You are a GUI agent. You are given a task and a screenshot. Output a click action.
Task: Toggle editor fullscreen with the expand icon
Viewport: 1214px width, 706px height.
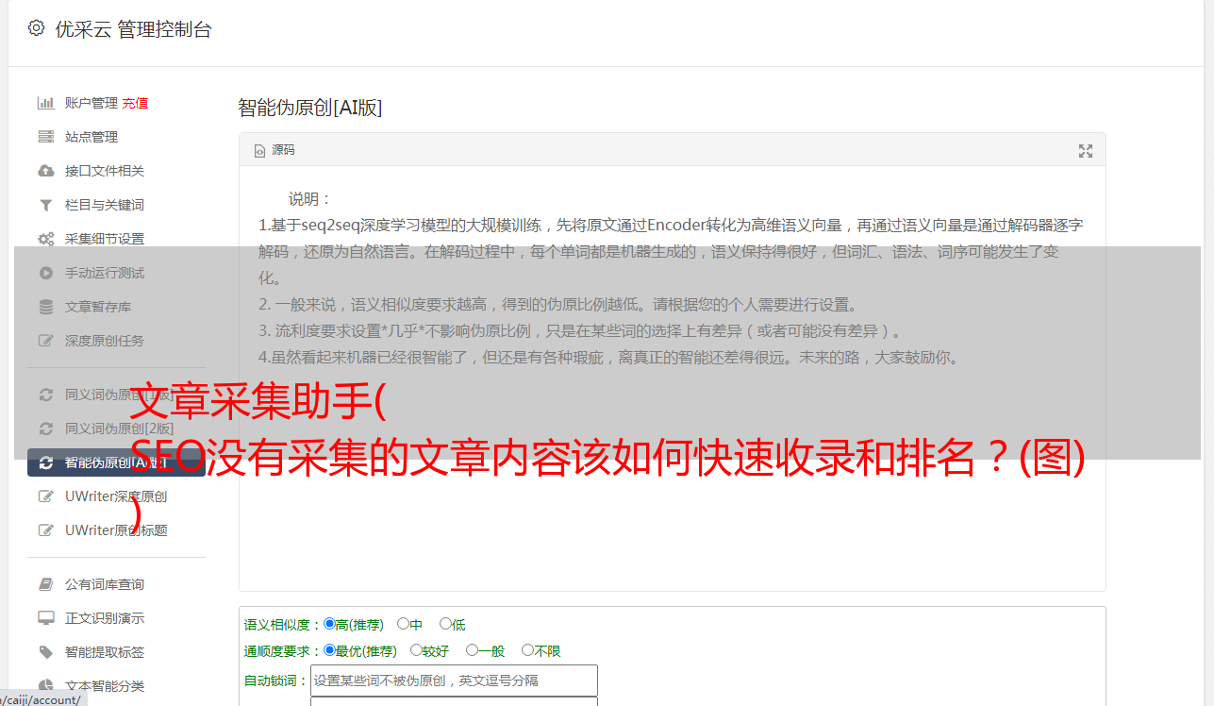tap(1086, 151)
